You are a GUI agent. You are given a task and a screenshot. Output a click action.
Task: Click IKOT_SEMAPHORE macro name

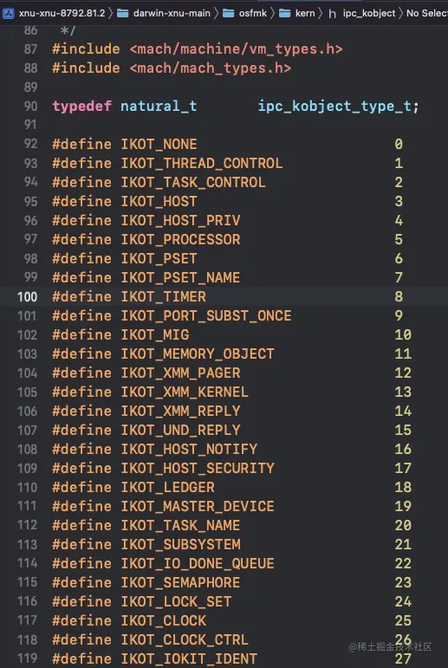tap(180, 582)
